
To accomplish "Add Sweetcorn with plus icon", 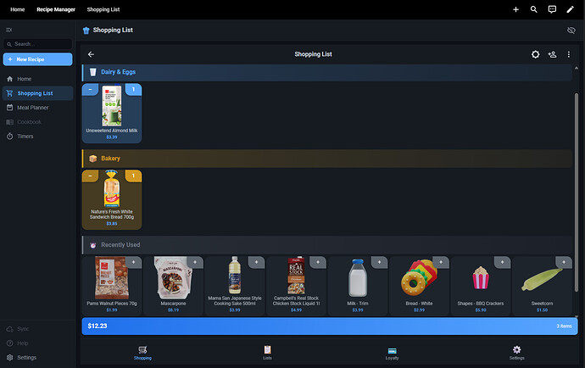I will point(564,262).
